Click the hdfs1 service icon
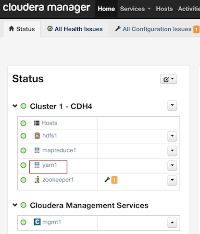 point(37,135)
